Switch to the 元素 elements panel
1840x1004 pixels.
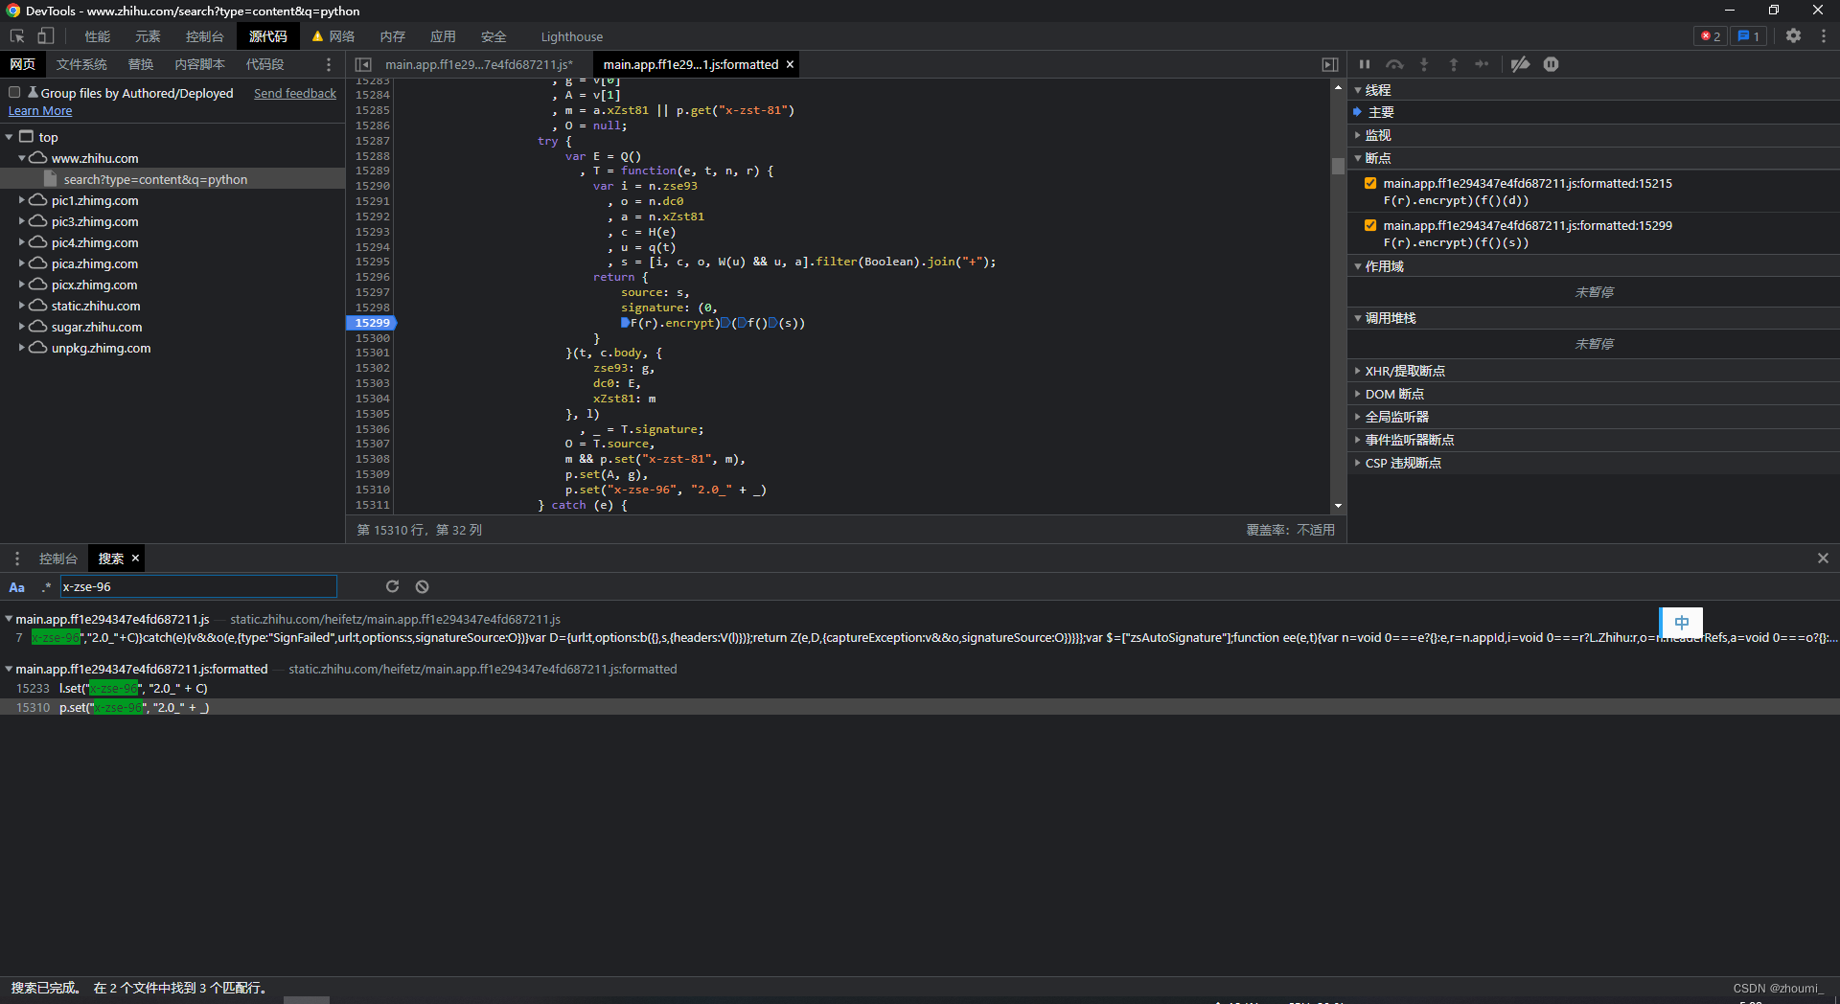coord(148,36)
